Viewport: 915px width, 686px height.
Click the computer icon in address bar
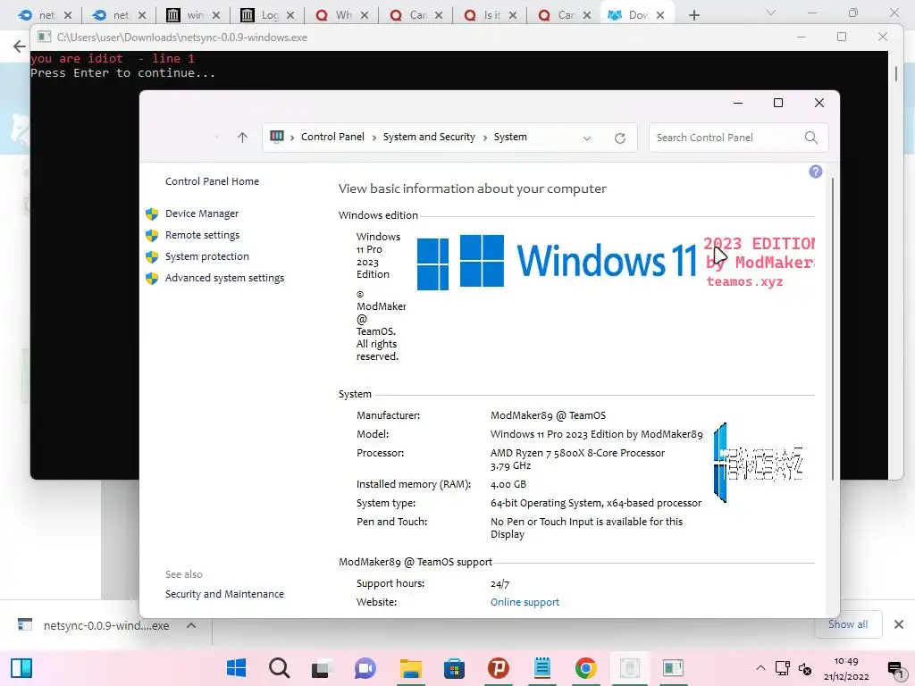tap(277, 137)
